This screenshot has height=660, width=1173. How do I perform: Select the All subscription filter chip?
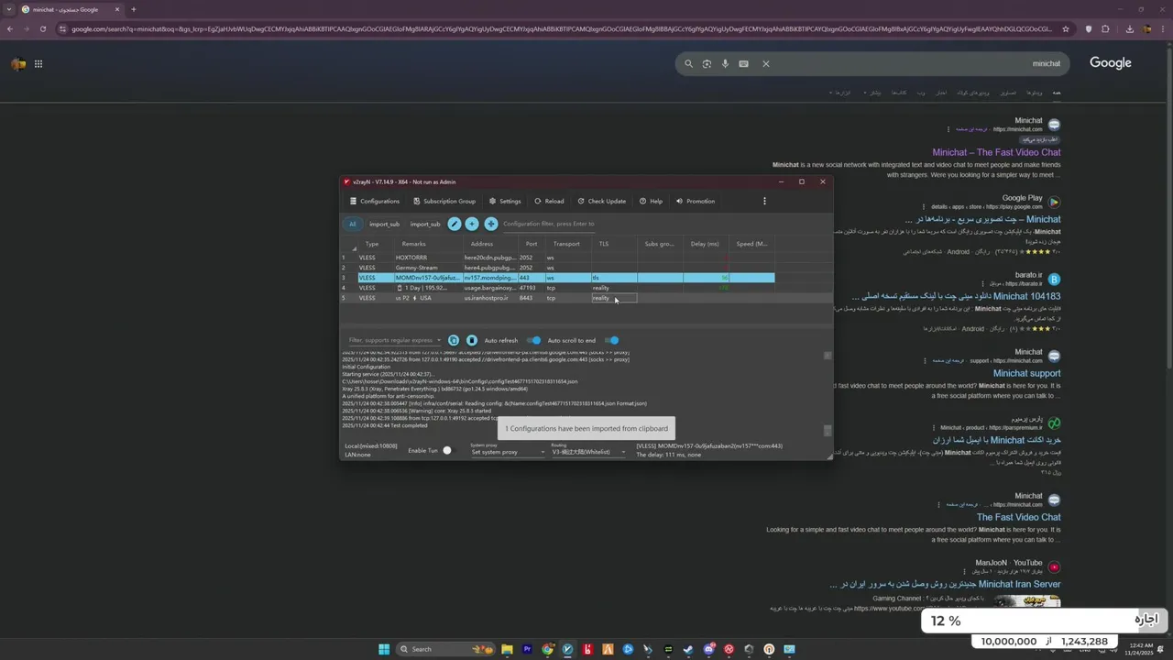point(352,224)
